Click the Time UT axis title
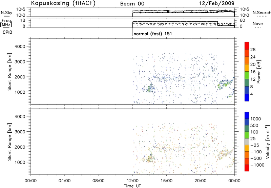Viewport: 271px width, 188px height. pos(132,186)
